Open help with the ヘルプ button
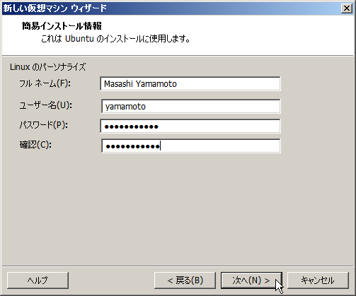 point(38,280)
